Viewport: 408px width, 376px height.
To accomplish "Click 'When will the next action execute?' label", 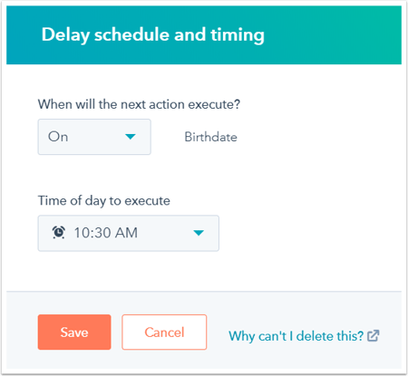I will (139, 104).
